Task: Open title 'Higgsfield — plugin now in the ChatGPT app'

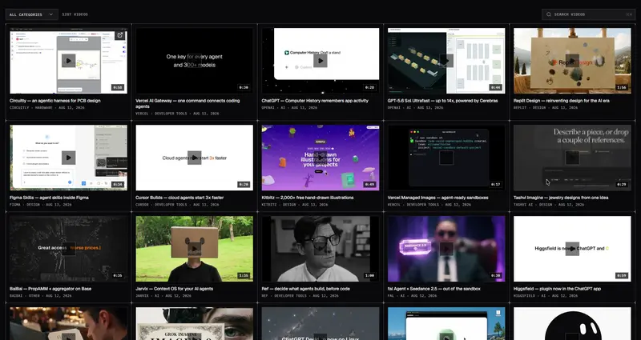Action: pos(557,289)
